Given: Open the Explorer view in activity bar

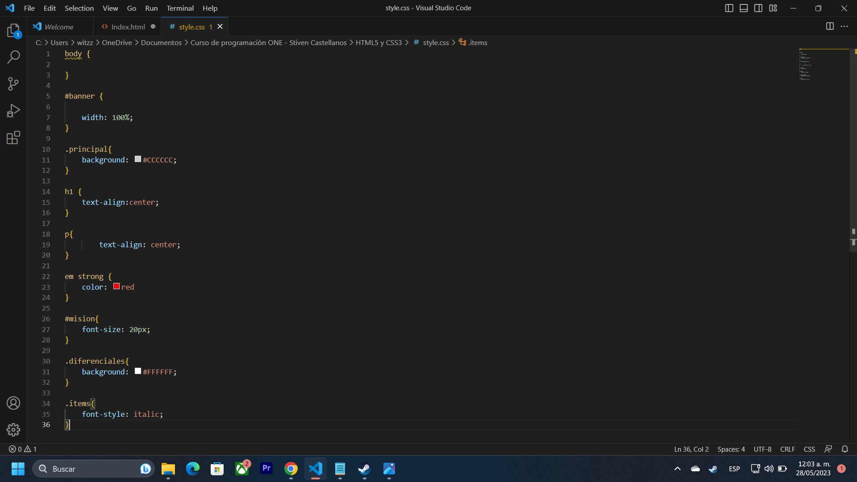Looking at the screenshot, I should (x=13, y=30).
